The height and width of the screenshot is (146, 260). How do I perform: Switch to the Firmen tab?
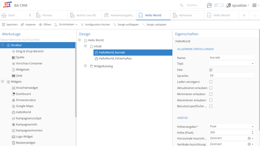coord(47,15)
